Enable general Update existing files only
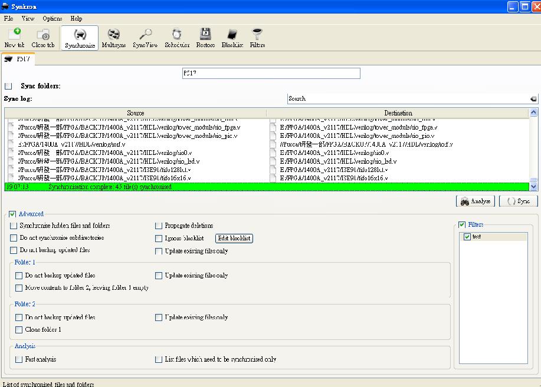The width and height of the screenshot is (541, 387). (159, 251)
